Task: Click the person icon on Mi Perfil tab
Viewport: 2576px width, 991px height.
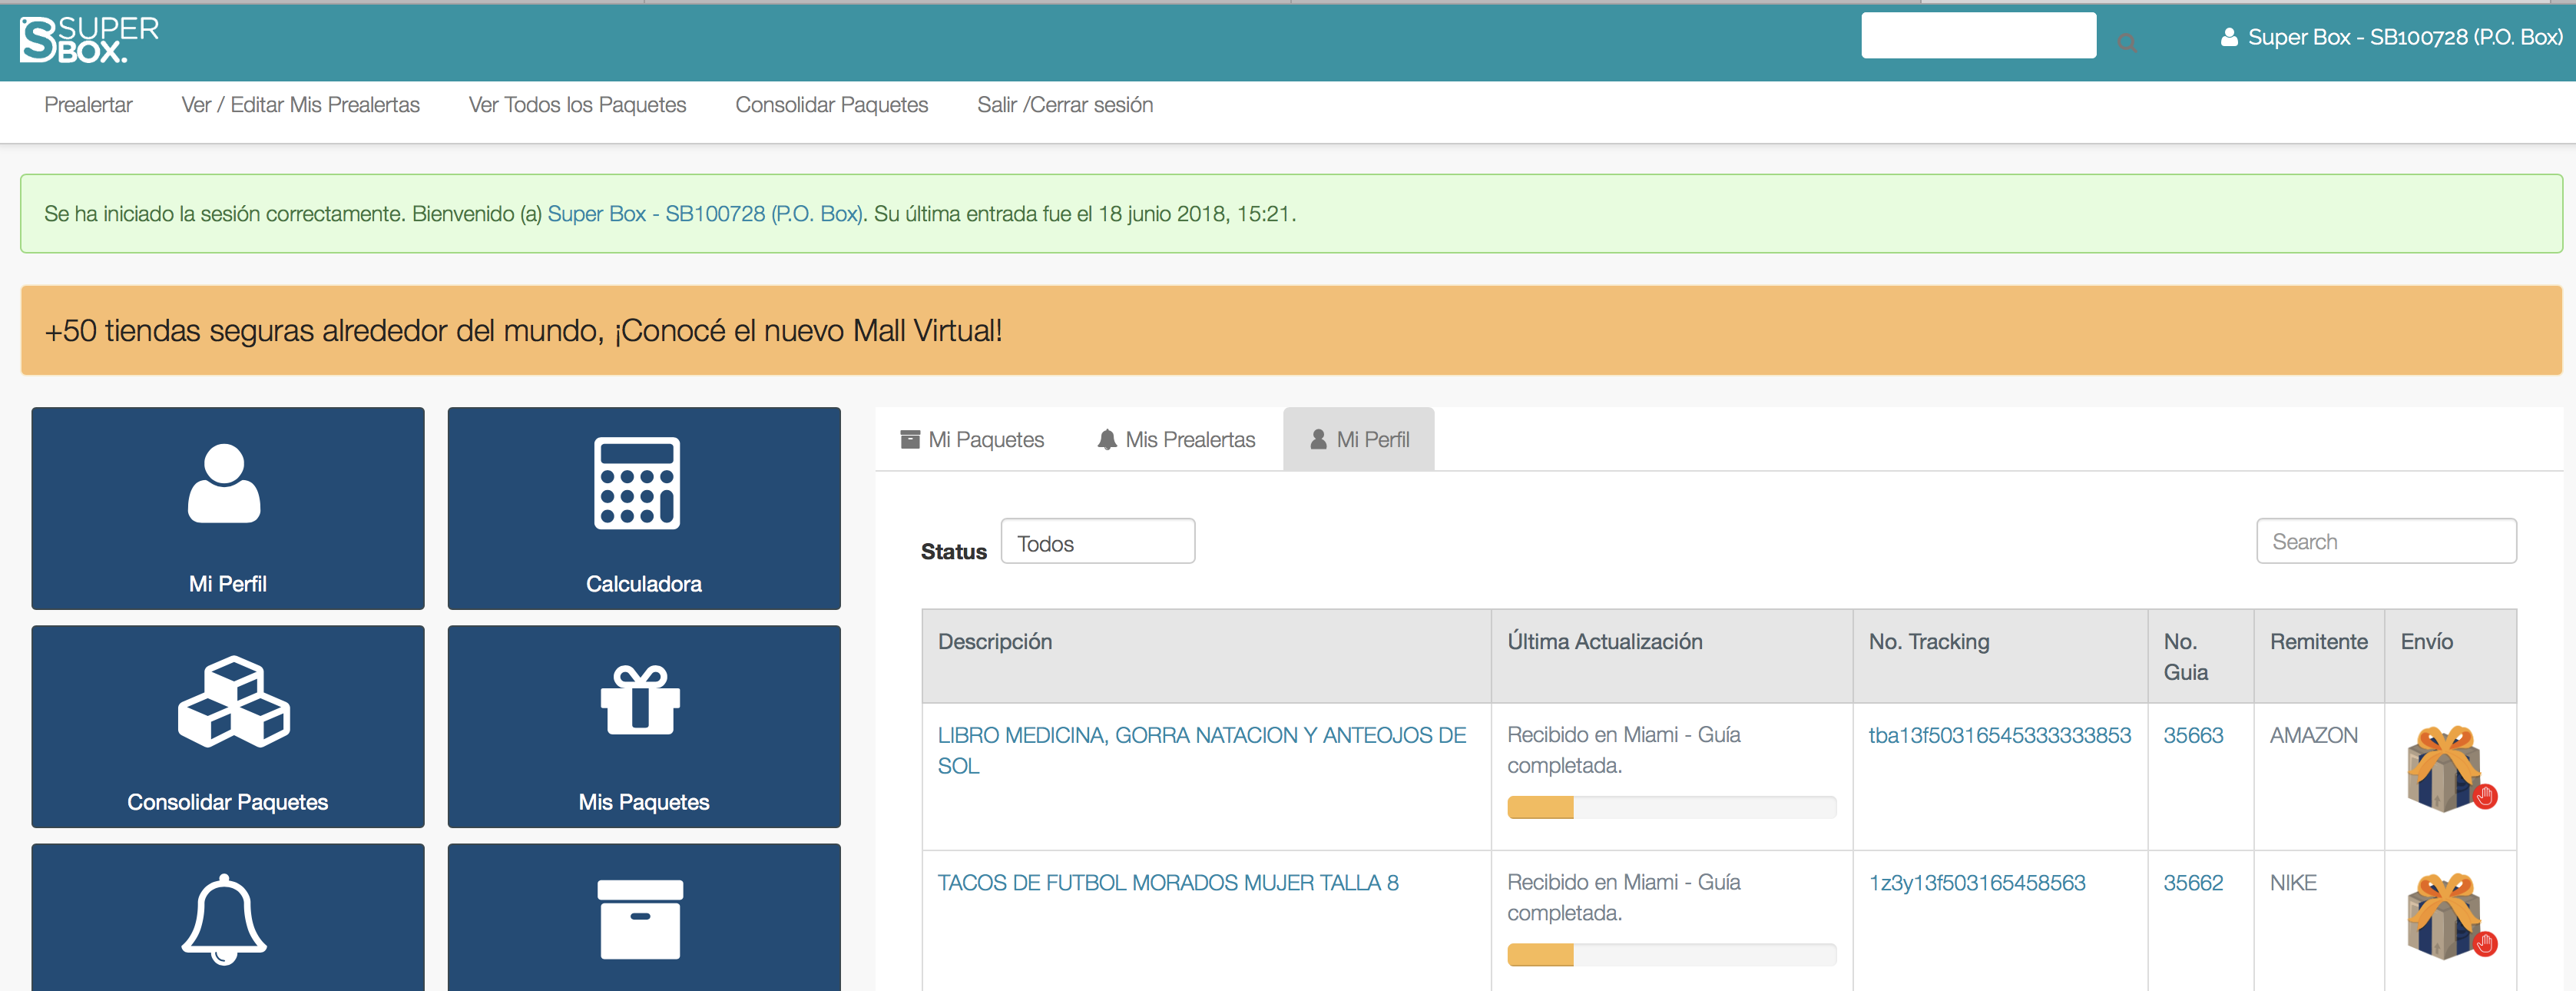Action: click(x=1318, y=439)
